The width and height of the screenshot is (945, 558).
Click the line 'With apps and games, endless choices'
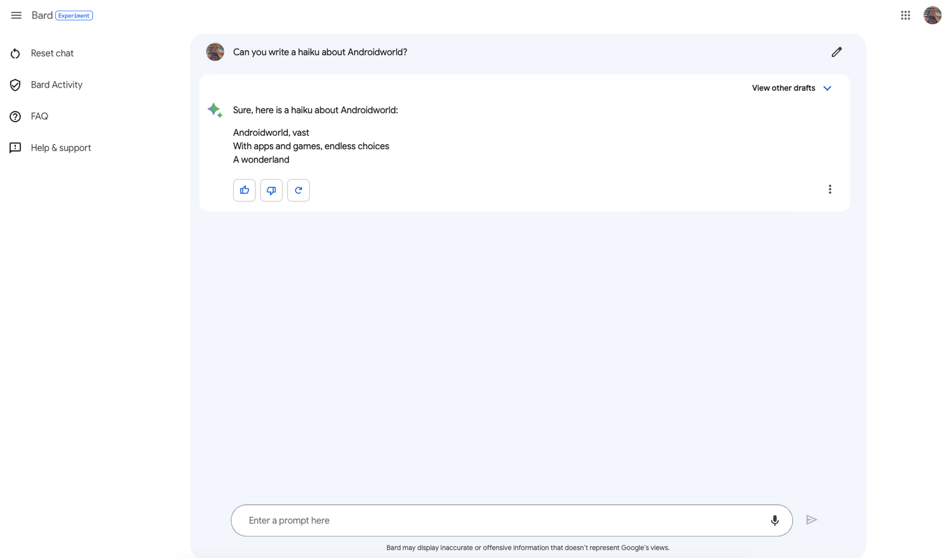311,146
